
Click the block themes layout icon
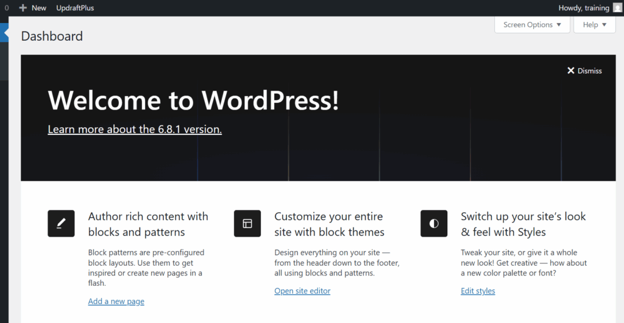[x=247, y=224]
